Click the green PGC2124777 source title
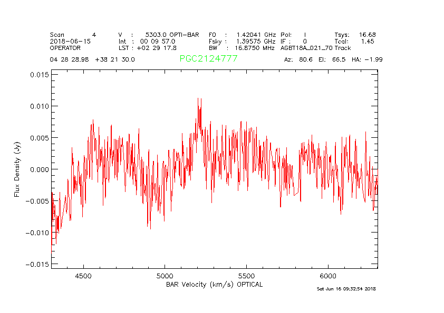Image resolution: width=444 pixels, height=313 pixels. (x=208, y=59)
